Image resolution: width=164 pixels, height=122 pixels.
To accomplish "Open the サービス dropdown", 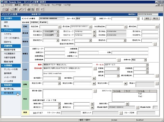I will 147,65.
